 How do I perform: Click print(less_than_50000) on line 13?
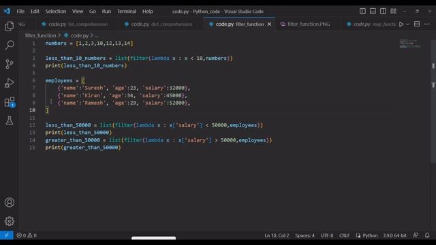[79, 133]
